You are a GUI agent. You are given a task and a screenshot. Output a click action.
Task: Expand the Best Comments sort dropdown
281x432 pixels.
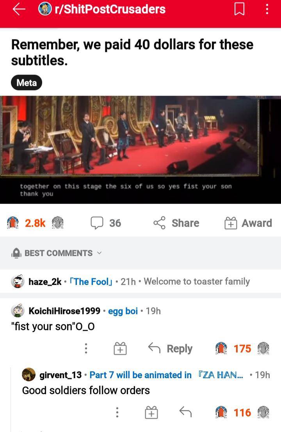coord(59,253)
